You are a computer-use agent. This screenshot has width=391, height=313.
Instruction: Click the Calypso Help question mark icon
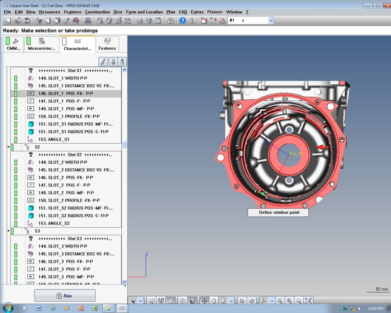click(x=183, y=20)
